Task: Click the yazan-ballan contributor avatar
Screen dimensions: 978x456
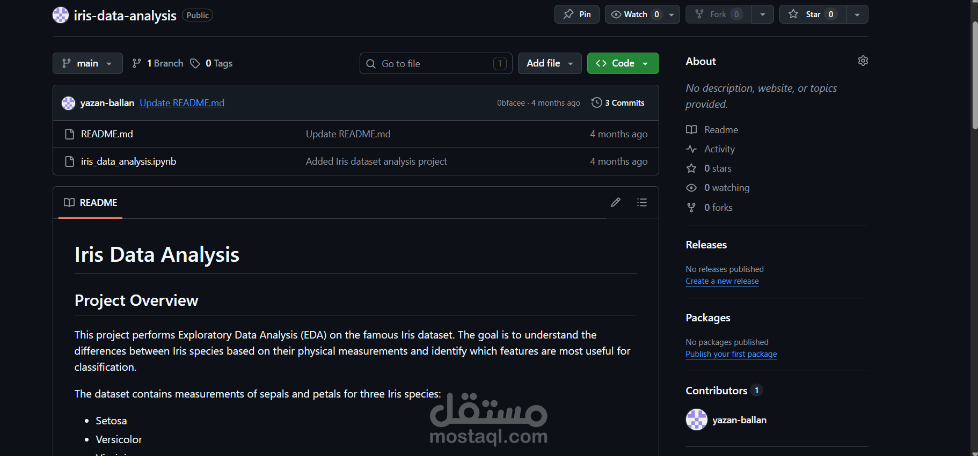Action: [x=697, y=420]
